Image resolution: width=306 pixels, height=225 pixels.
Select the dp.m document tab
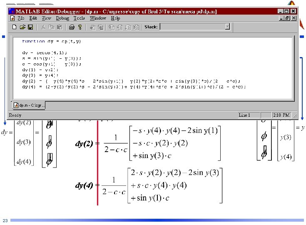click(29, 105)
